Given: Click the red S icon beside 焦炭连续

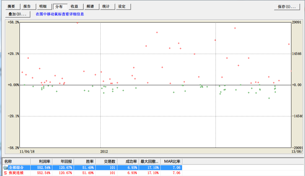Looking at the screenshot, I should [x=6, y=173].
